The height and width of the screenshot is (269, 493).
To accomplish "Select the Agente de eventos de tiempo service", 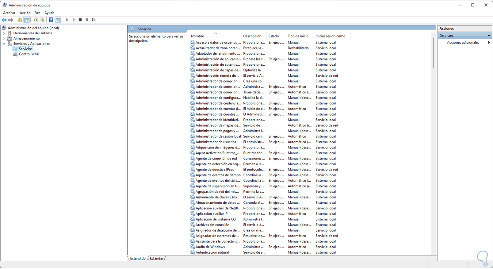I will click(218, 175).
